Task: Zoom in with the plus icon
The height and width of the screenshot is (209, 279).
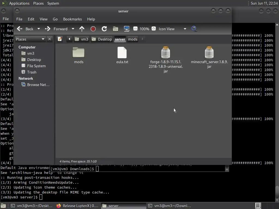Action: pyautogui.click(x=154, y=29)
